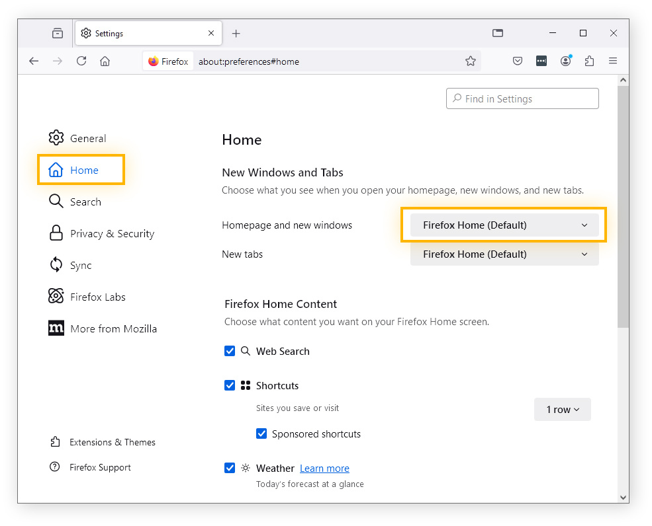The height and width of the screenshot is (526, 652).
Task: Disable the Weather checkbox
Action: coord(230,468)
